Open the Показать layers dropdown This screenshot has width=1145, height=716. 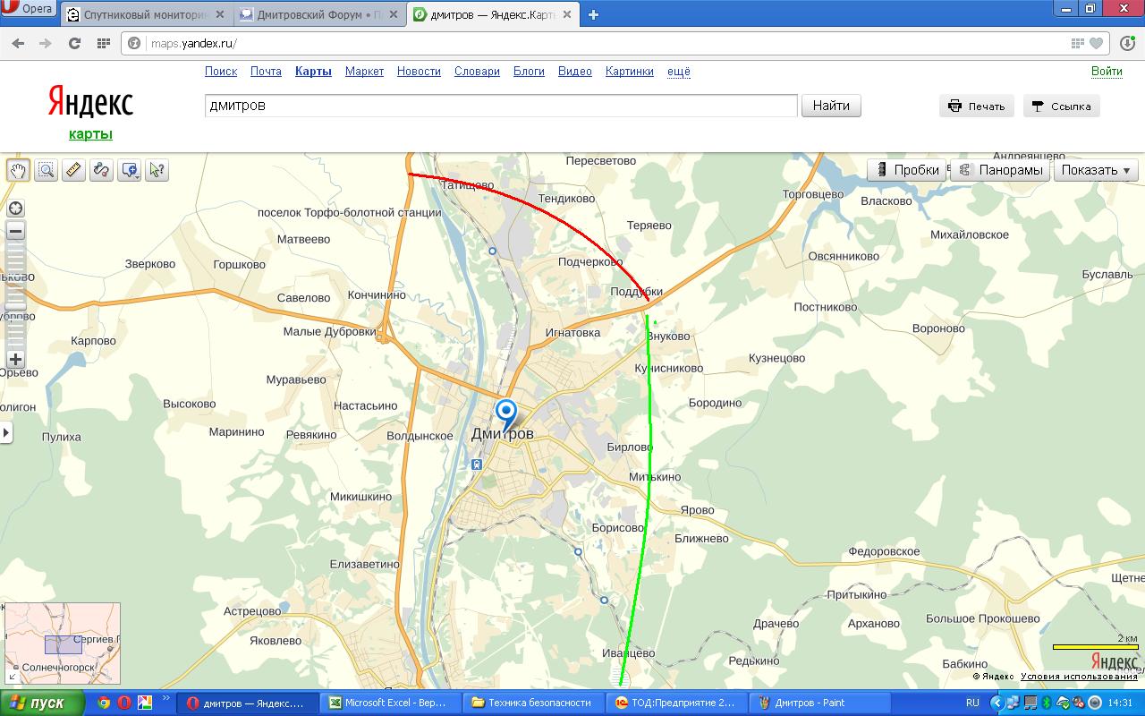click(1095, 170)
